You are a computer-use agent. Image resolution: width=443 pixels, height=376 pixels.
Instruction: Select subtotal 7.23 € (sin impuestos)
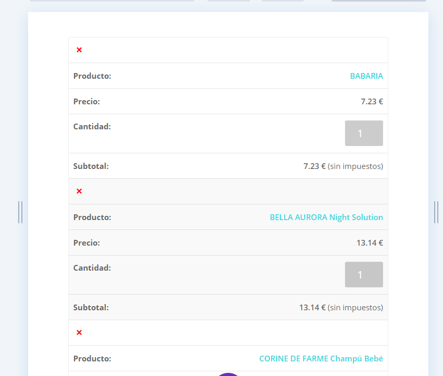(x=343, y=166)
